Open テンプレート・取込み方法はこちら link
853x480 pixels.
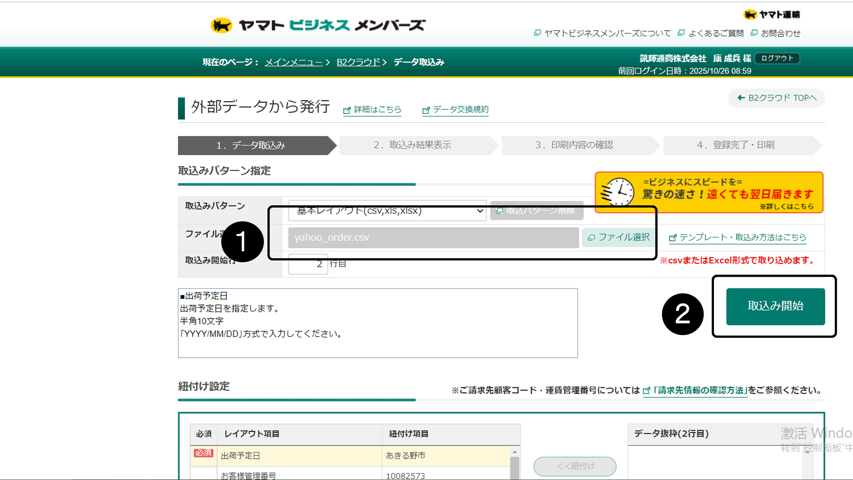pyautogui.click(x=737, y=237)
